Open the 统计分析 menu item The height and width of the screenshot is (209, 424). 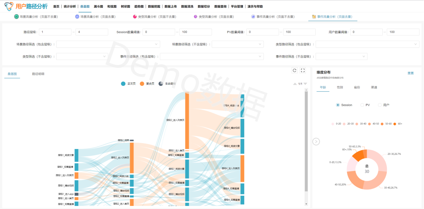click(70, 7)
